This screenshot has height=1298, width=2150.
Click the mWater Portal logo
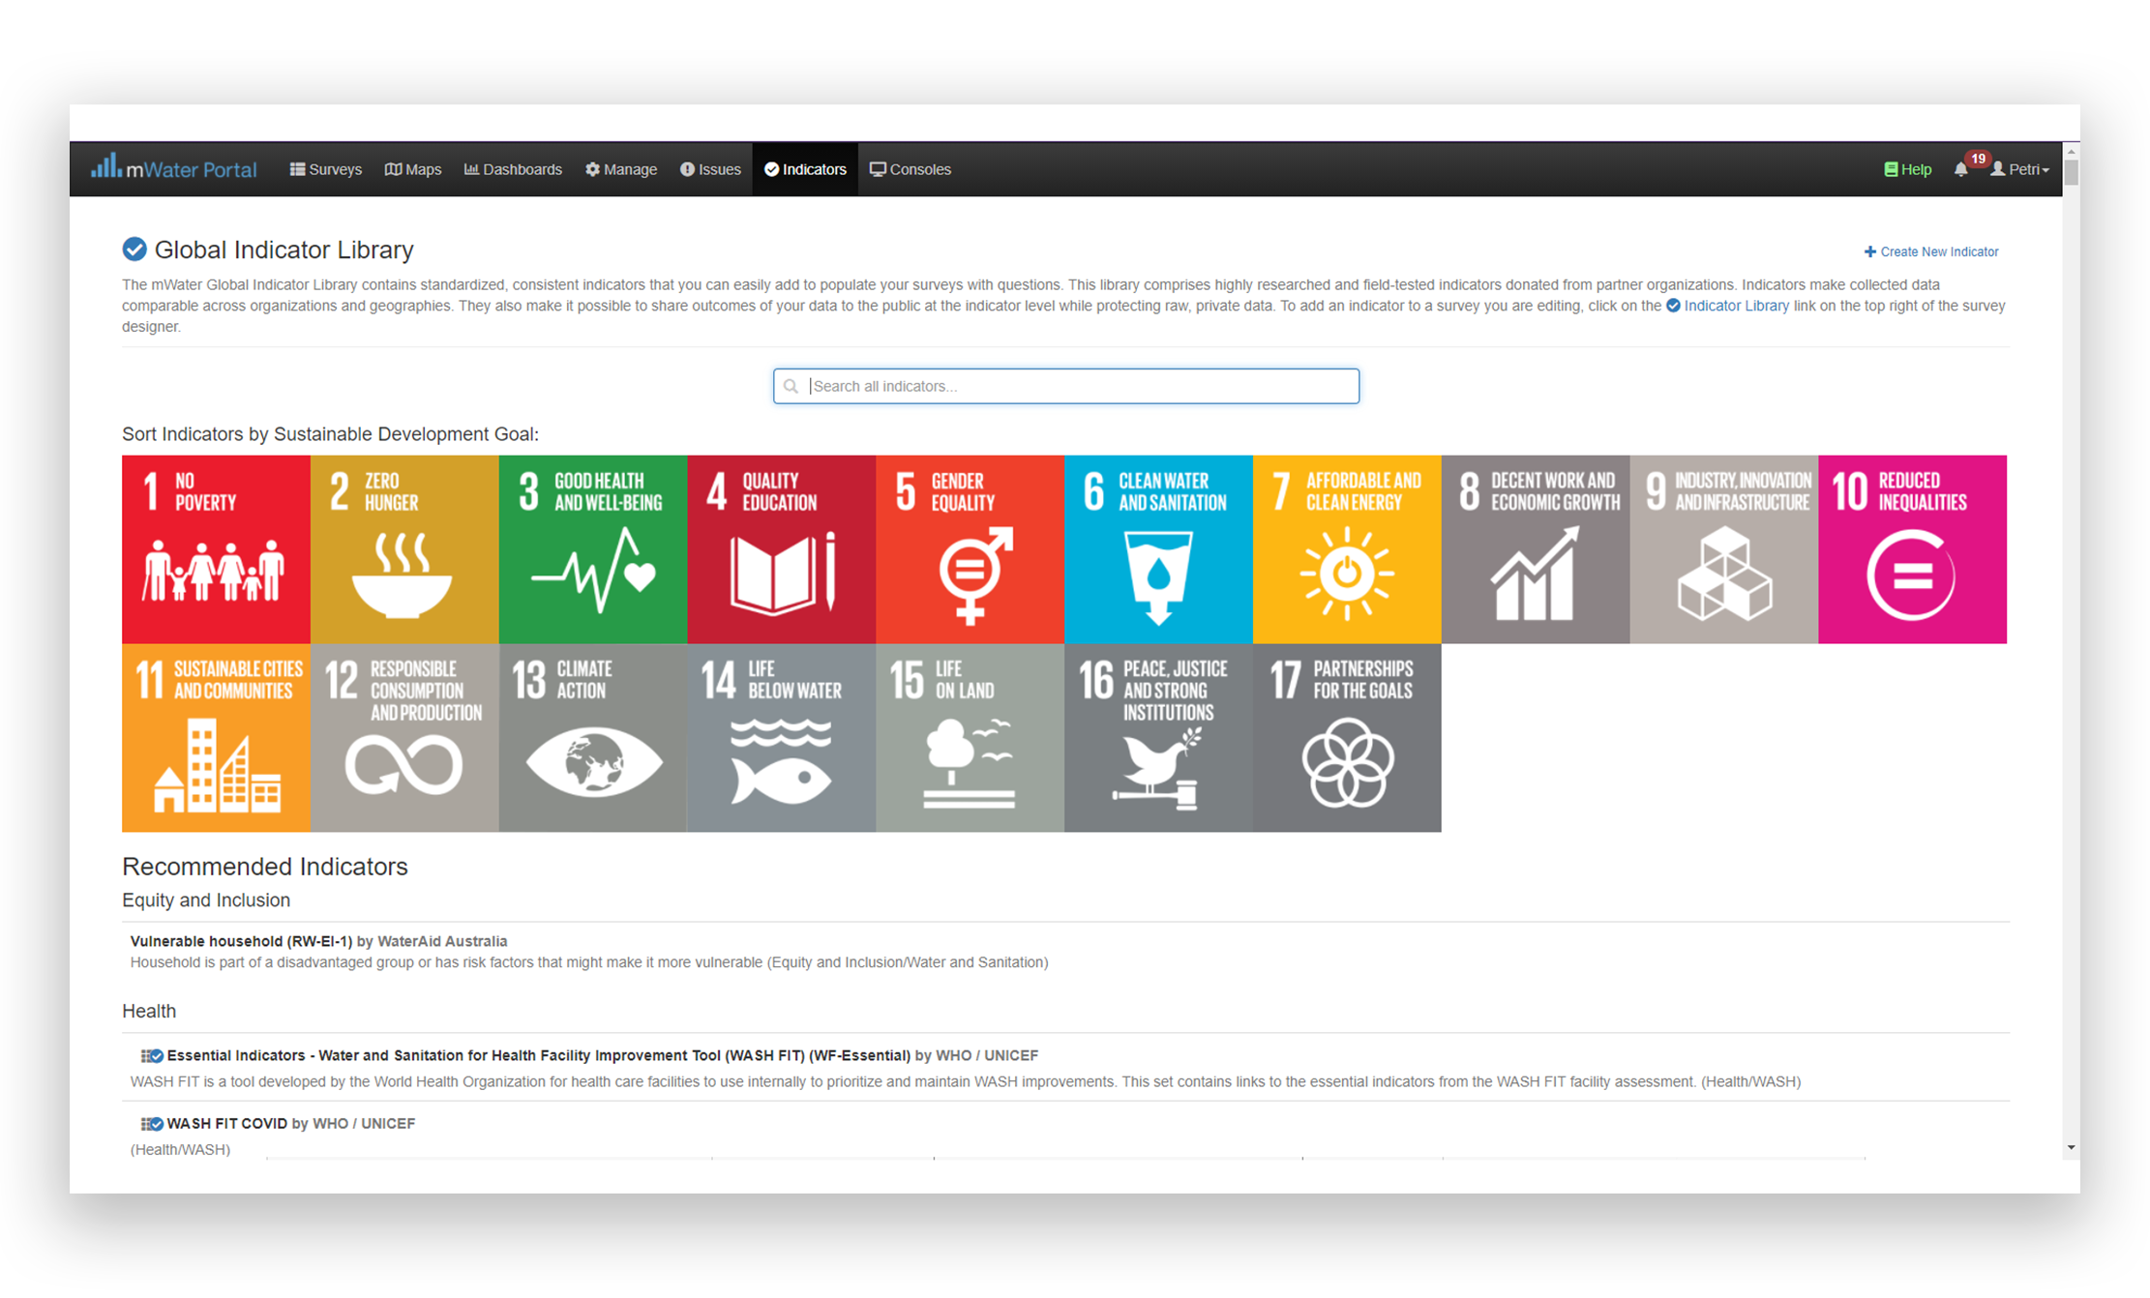click(x=174, y=168)
